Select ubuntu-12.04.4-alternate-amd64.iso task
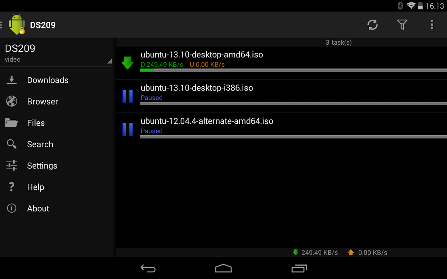The image size is (447, 279). coord(282,130)
